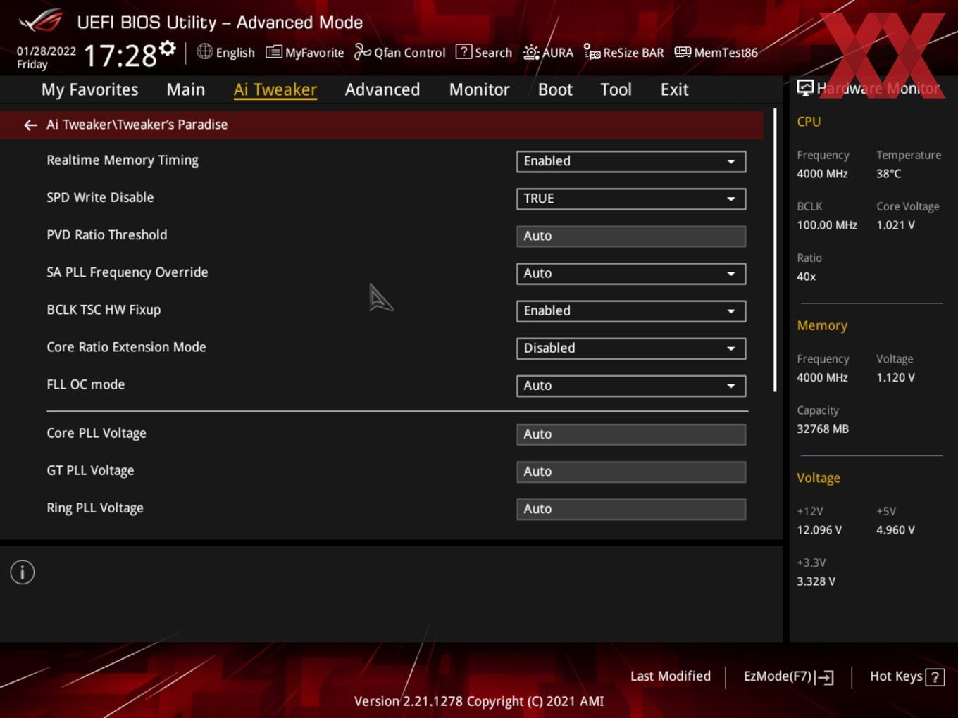
Task: Switch to the Monitor tab
Action: [479, 89]
